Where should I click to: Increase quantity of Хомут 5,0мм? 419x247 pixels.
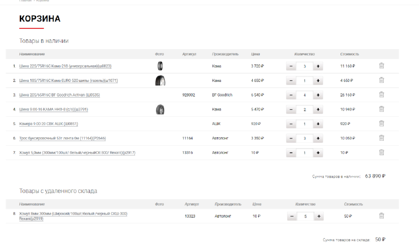(318, 153)
